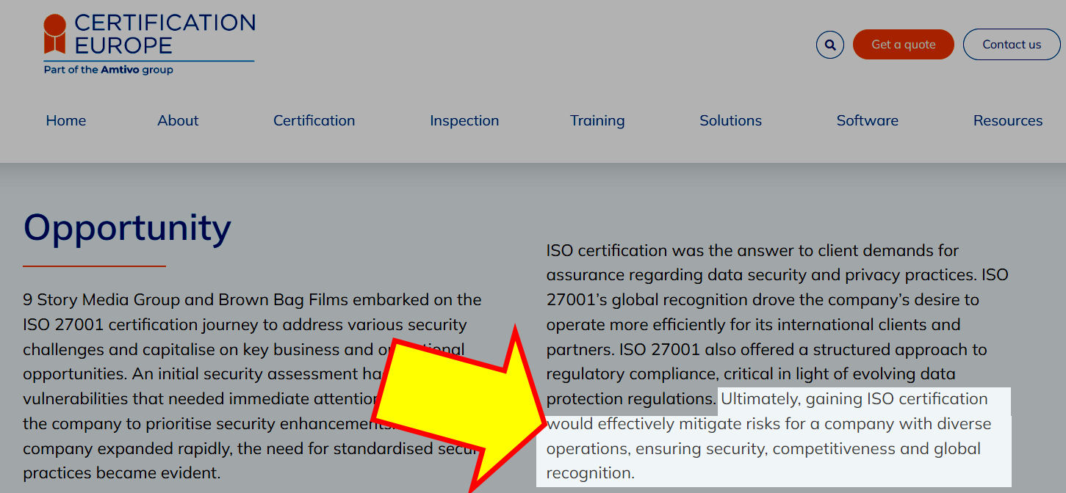Open the About menu item
1066x493 pixels.
[x=178, y=120]
